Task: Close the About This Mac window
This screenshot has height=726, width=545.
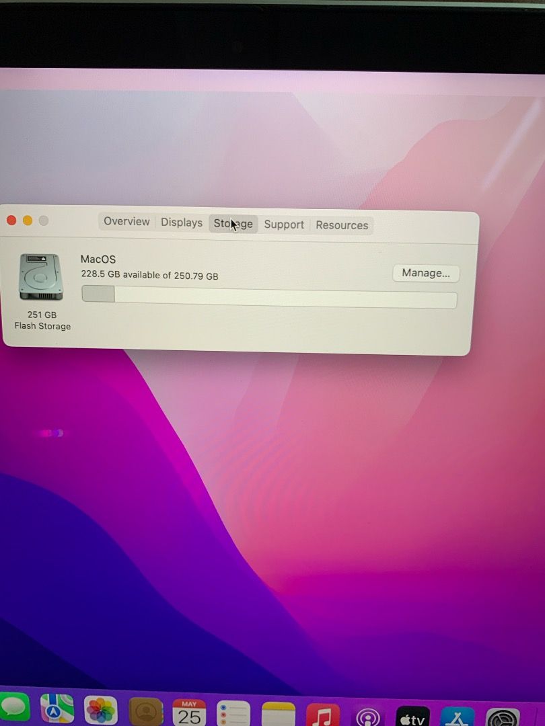Action: [11, 220]
